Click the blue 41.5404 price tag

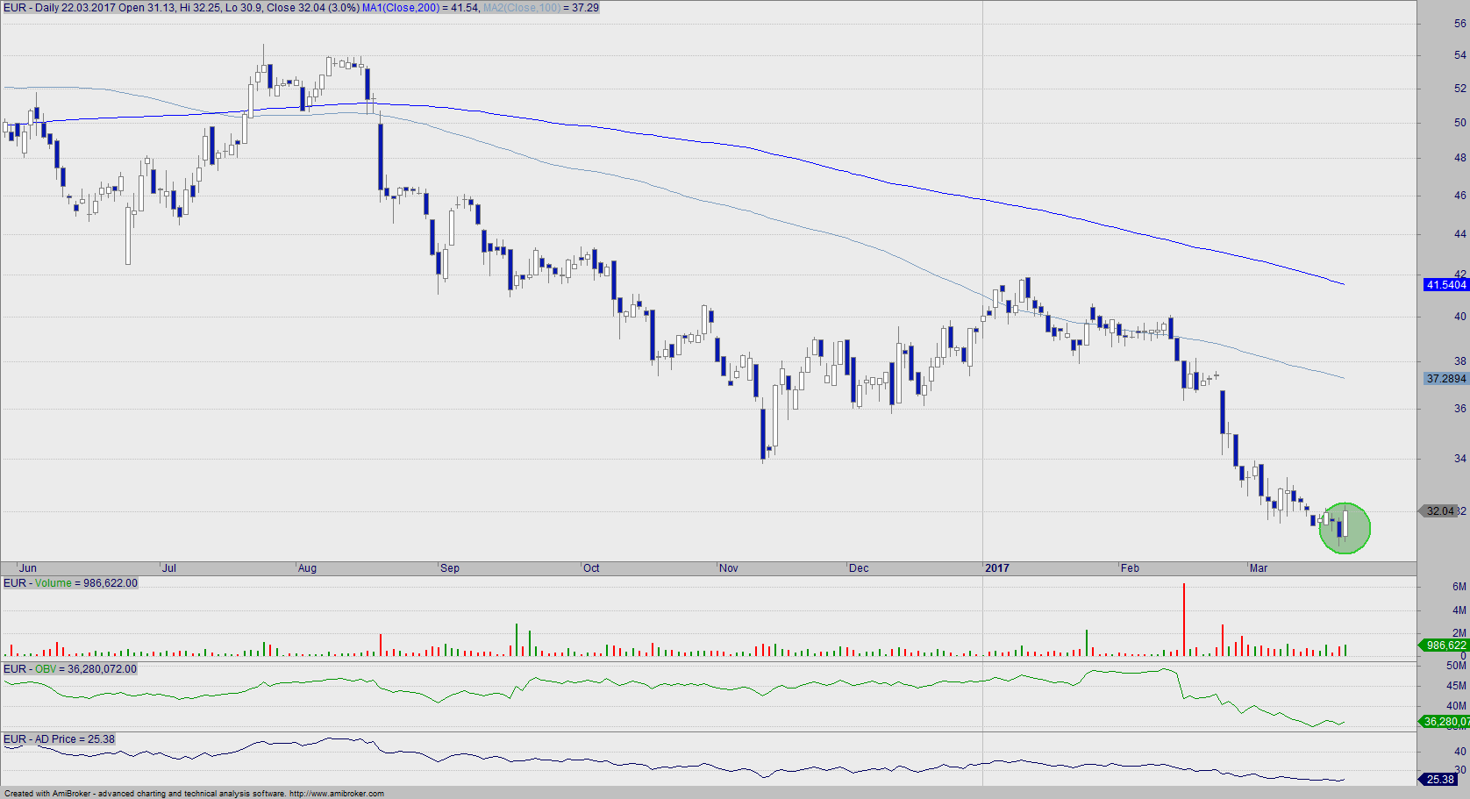coord(1445,285)
